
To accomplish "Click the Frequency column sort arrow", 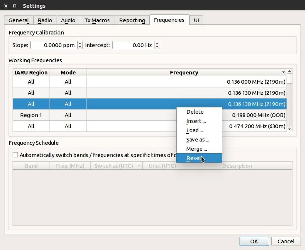I will [x=283, y=73].
